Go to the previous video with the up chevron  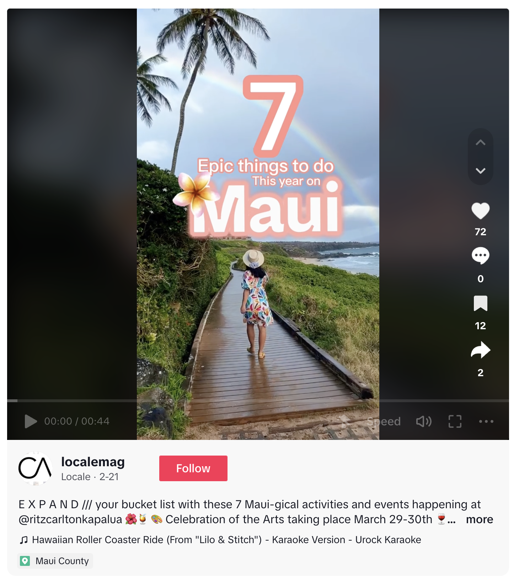coord(480,143)
